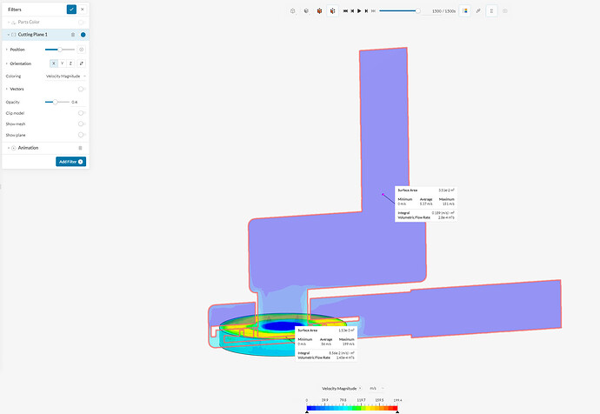Image resolution: width=600 pixels, height=414 pixels.
Task: Select the solid cube render mode
Action: click(306, 11)
